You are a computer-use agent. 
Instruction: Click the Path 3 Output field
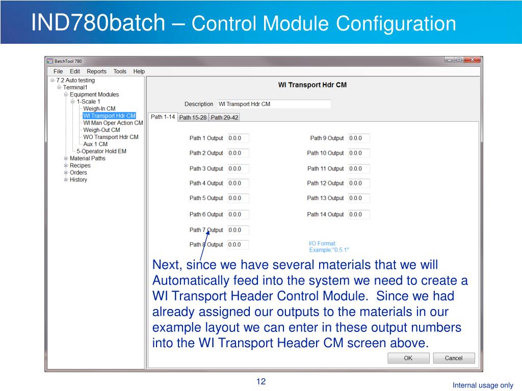click(x=238, y=169)
